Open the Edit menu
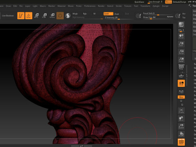This screenshot has height=147, width=196. click(15, 6)
